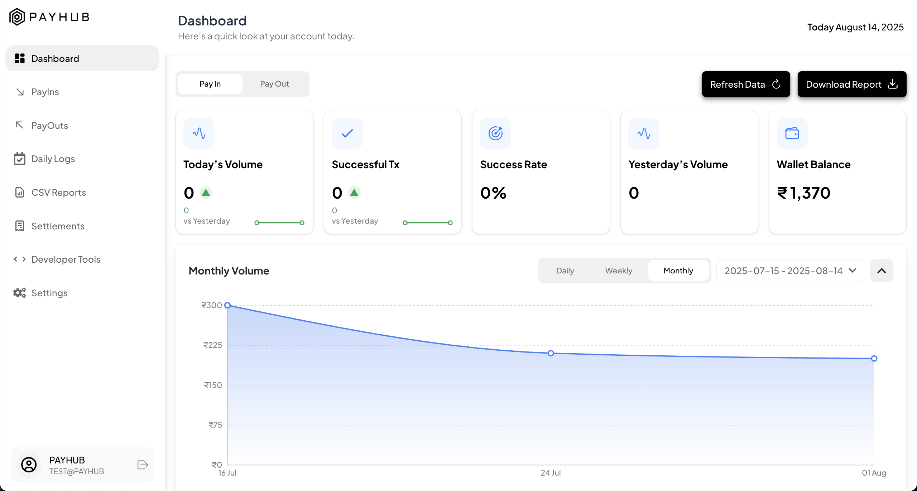Download the report

click(x=851, y=84)
